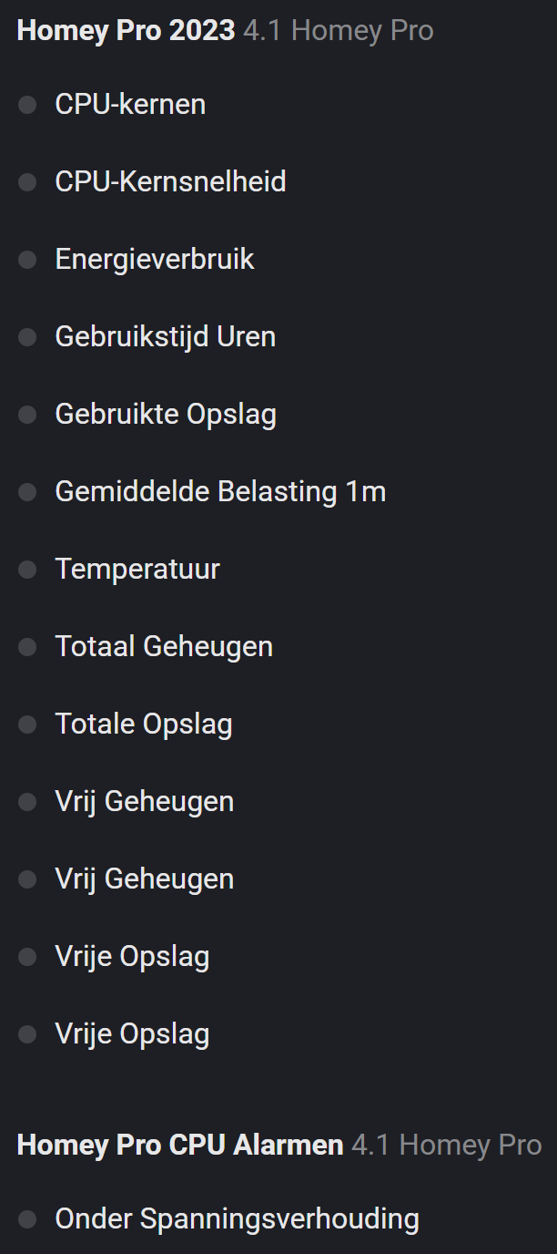This screenshot has height=1254, width=557.
Task: Open the Gemiddelde Belasting 1m text label
Action: pyautogui.click(x=220, y=492)
